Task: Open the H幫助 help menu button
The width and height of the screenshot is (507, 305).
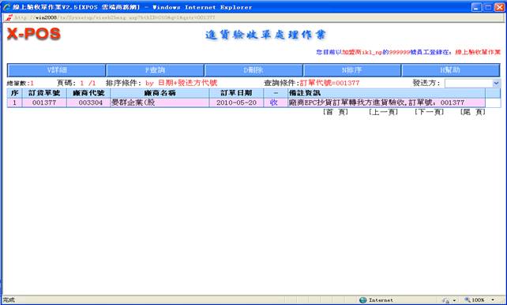Action: (450, 70)
